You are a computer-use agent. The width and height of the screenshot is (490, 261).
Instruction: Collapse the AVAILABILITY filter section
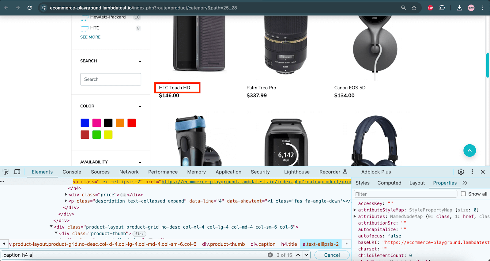(x=140, y=162)
